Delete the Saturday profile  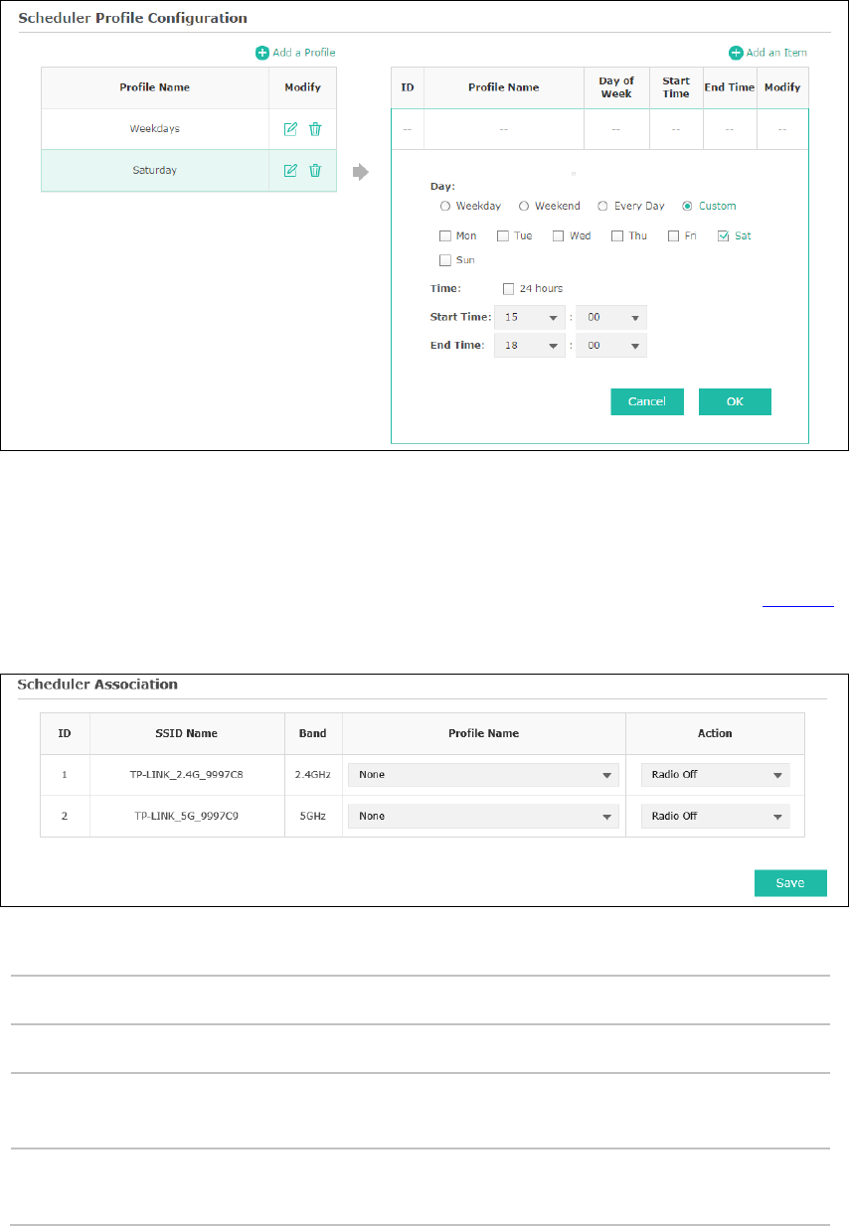pyautogui.click(x=315, y=170)
